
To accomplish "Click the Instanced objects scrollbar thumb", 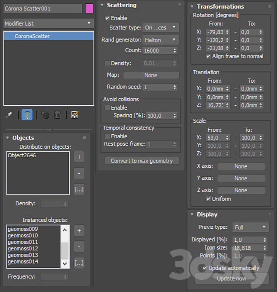I will (x=65, y=251).
